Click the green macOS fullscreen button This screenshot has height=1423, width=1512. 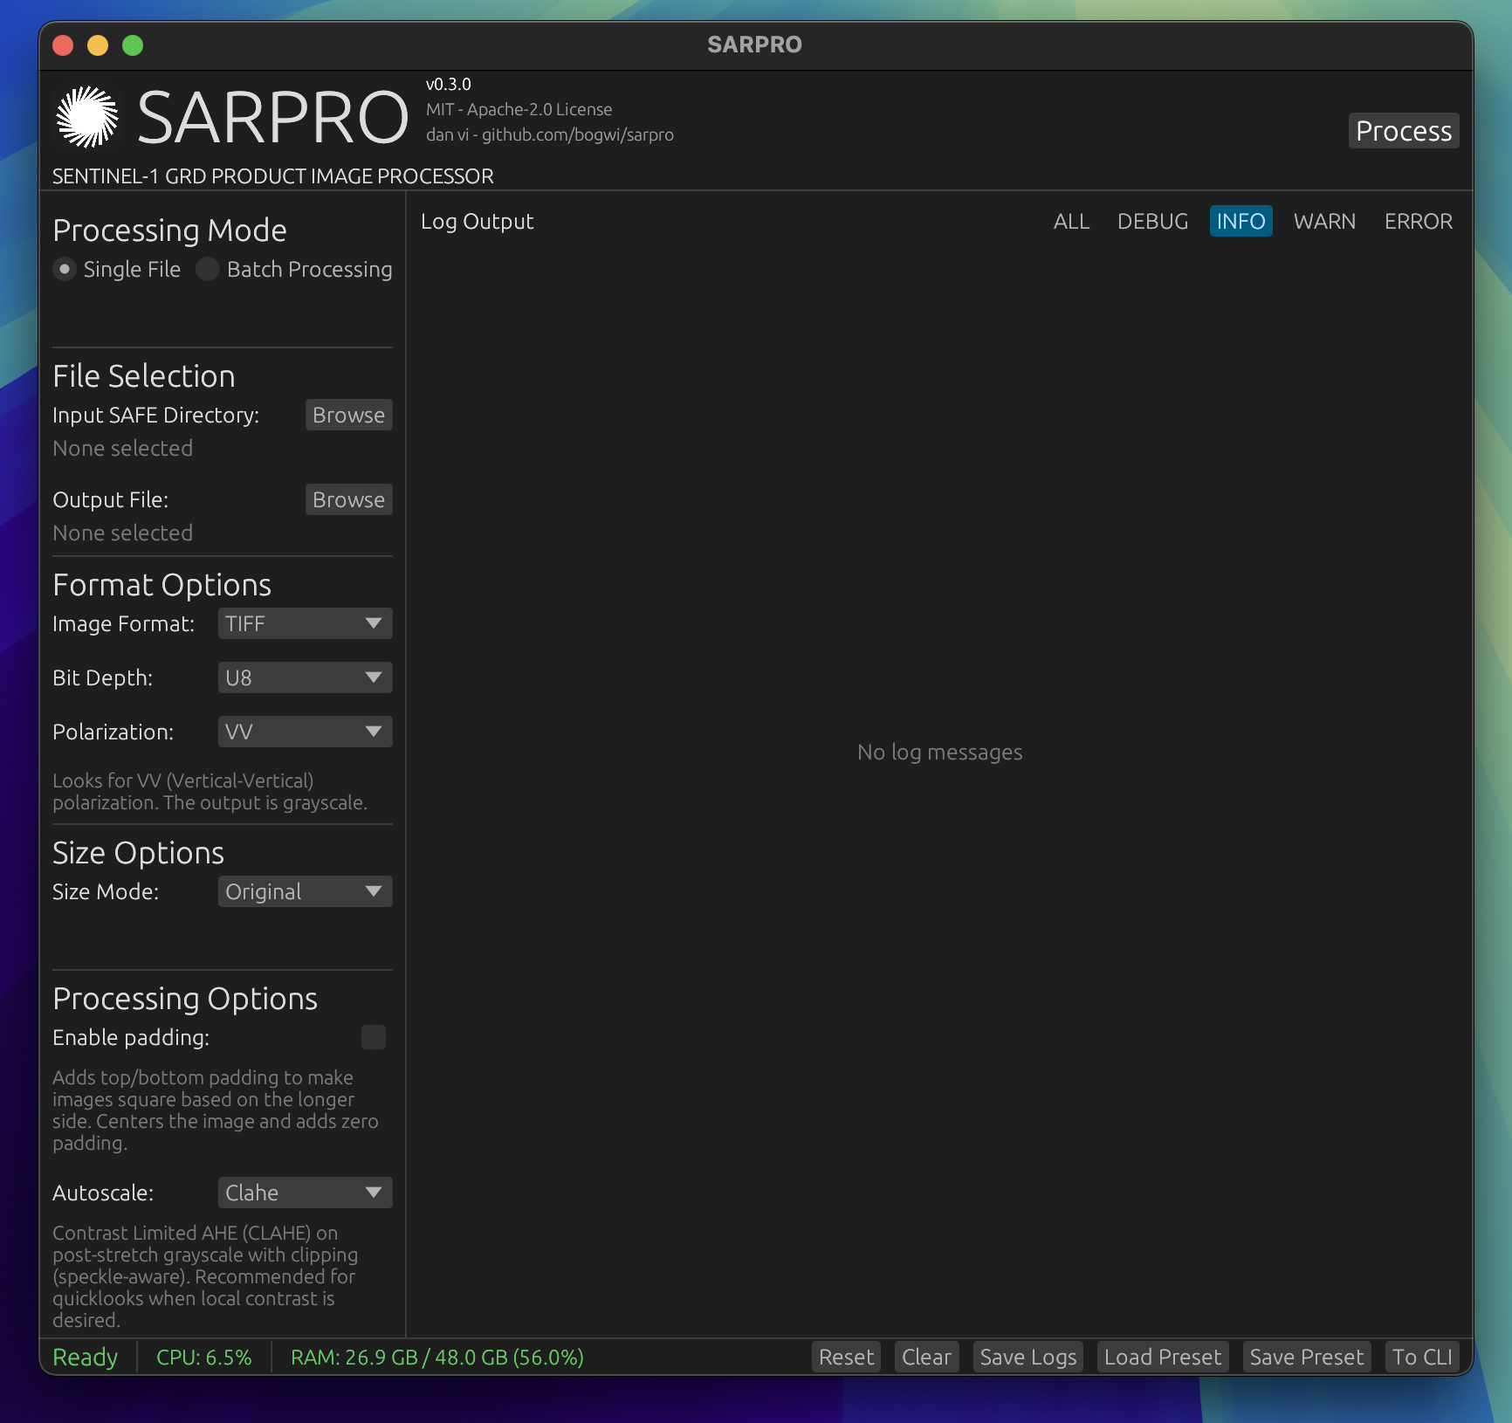(x=133, y=45)
